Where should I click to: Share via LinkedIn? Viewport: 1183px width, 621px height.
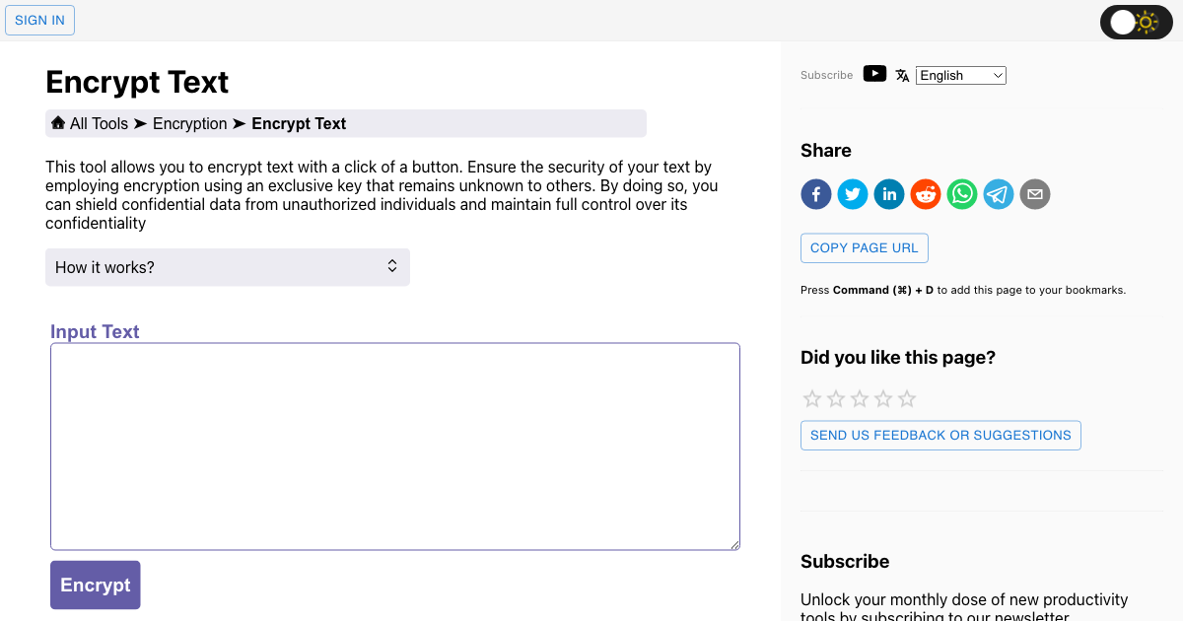pyautogui.click(x=888, y=194)
